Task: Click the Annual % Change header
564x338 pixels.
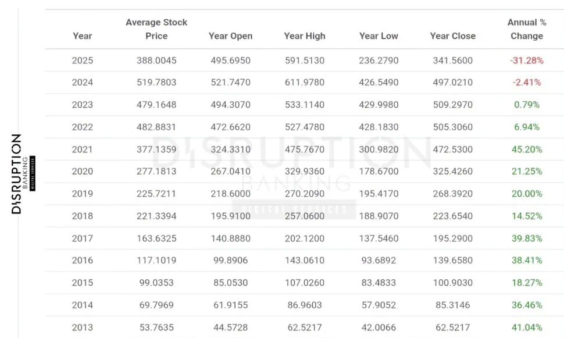Action: coord(527,29)
